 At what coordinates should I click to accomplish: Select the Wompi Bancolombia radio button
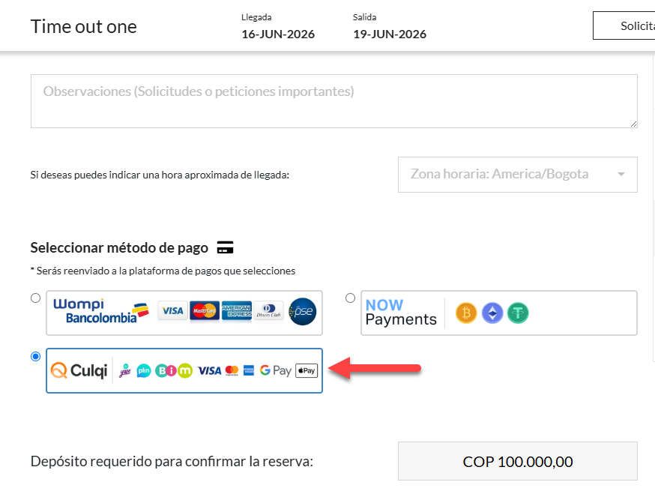pyautogui.click(x=35, y=298)
